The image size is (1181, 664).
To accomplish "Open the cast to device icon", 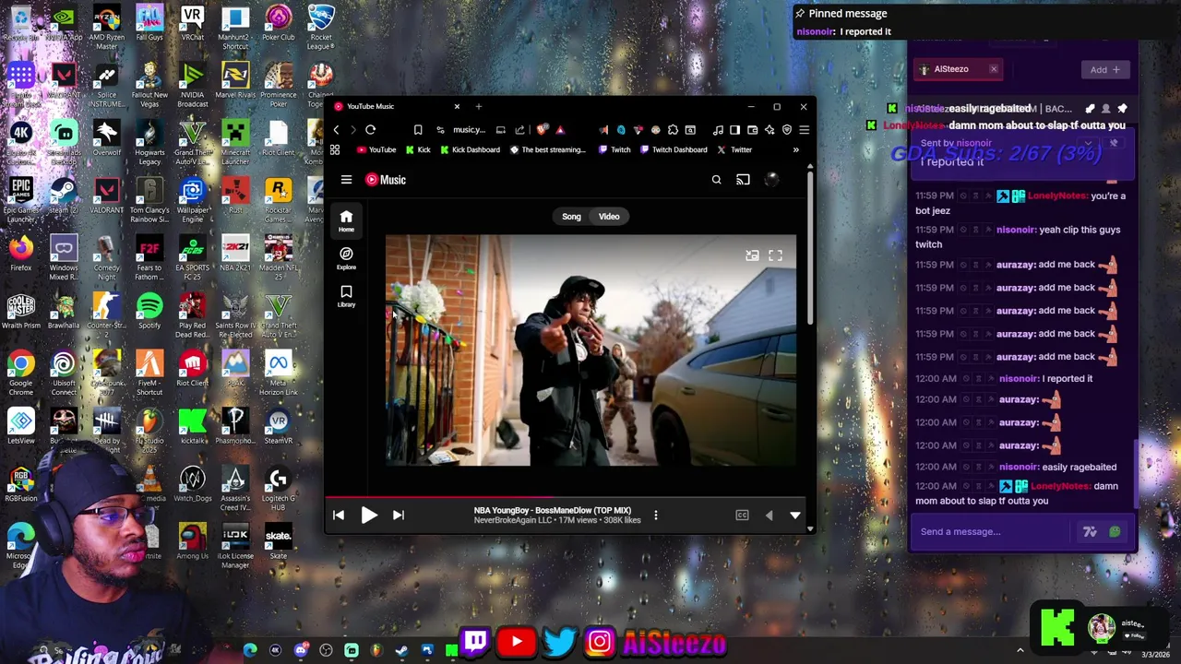I will 743,180.
